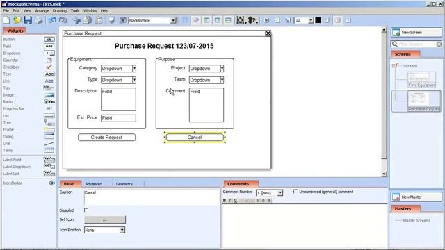
Task: Toggle bold in comments editor
Action: point(225,201)
